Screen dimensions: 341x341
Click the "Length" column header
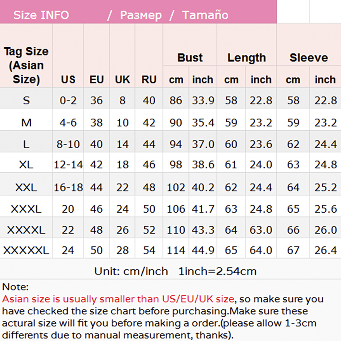[246, 58]
